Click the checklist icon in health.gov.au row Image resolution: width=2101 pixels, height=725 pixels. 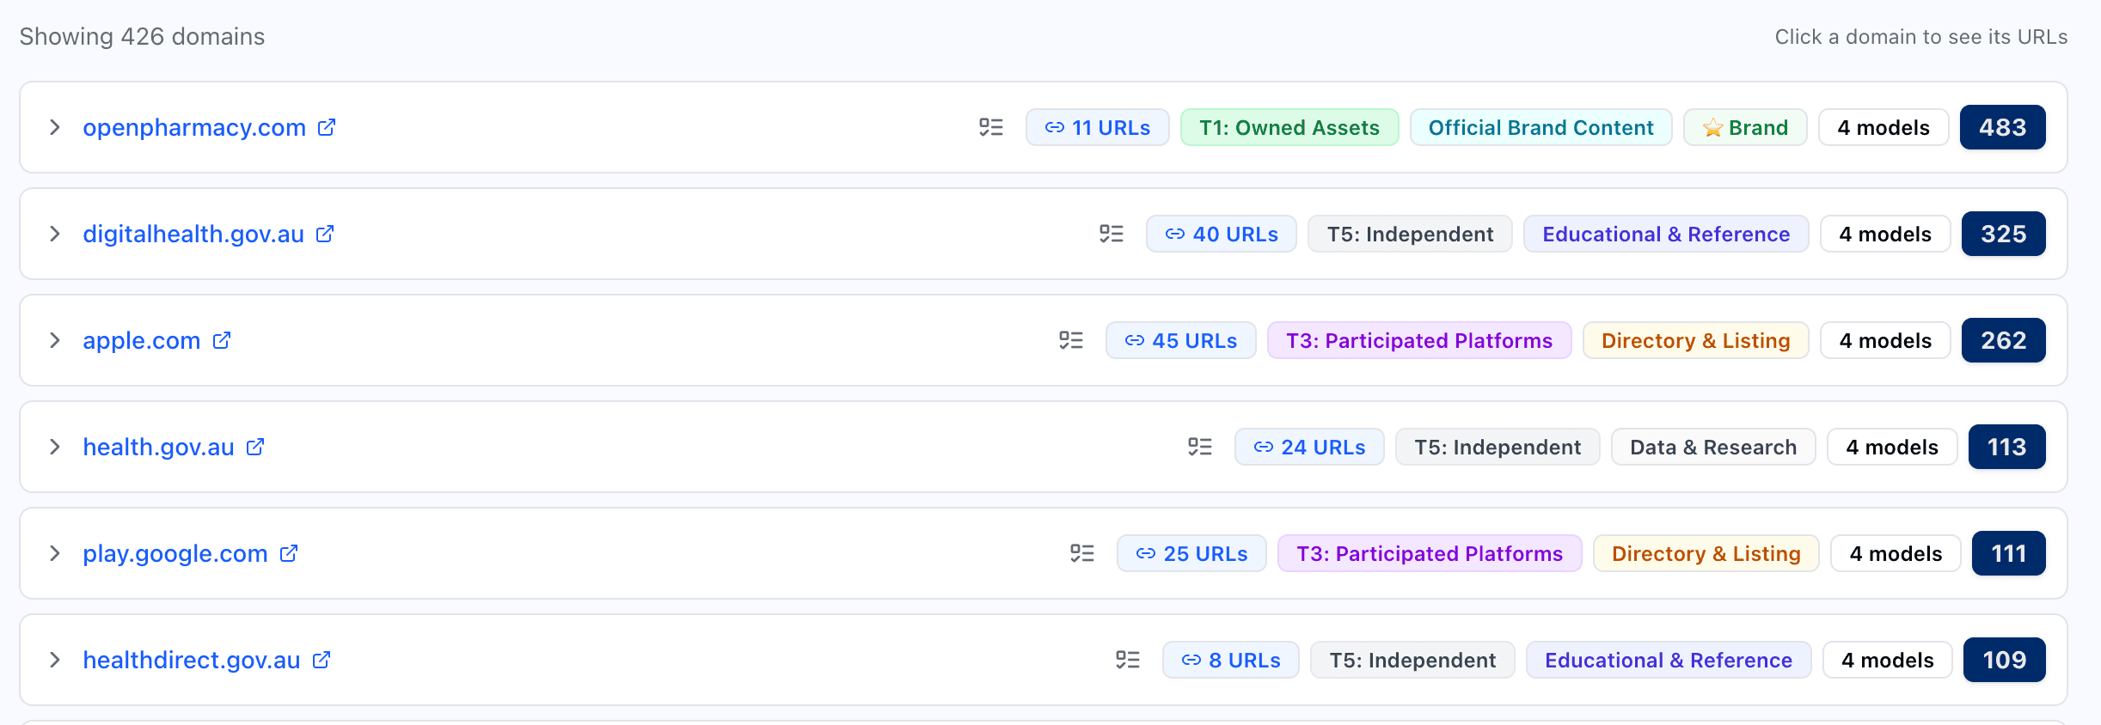point(1200,447)
